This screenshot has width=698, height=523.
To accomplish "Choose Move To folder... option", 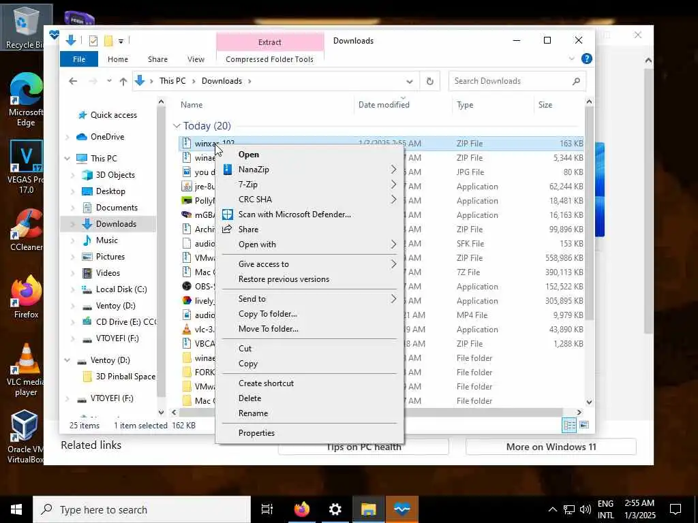I will pos(309,329).
